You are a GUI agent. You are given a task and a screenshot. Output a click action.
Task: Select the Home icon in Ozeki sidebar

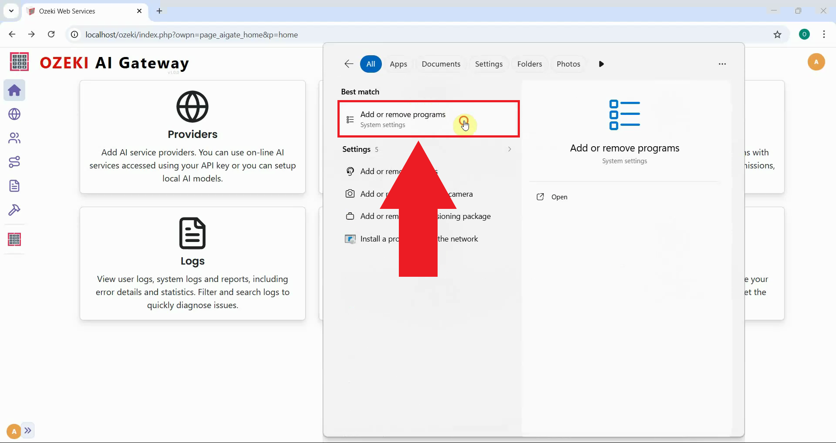(x=14, y=90)
